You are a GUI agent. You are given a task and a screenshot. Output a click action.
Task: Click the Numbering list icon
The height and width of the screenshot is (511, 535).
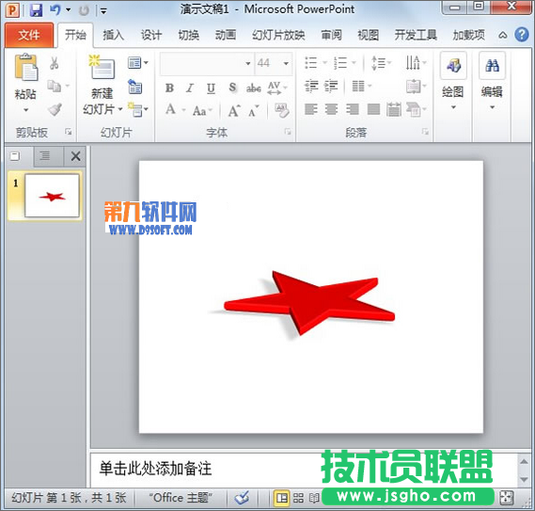340,63
